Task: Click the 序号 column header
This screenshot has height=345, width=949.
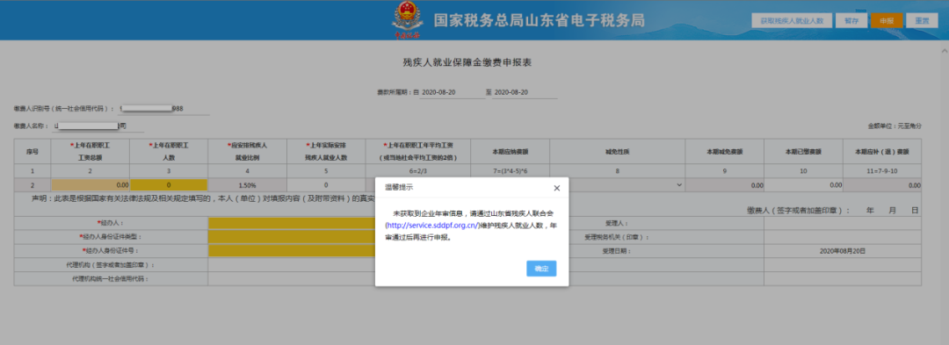Action: [x=33, y=152]
